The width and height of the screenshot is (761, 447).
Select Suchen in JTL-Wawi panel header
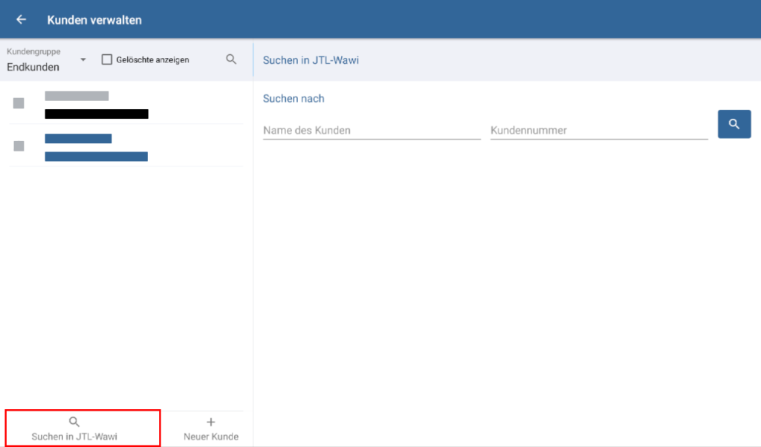click(x=311, y=59)
